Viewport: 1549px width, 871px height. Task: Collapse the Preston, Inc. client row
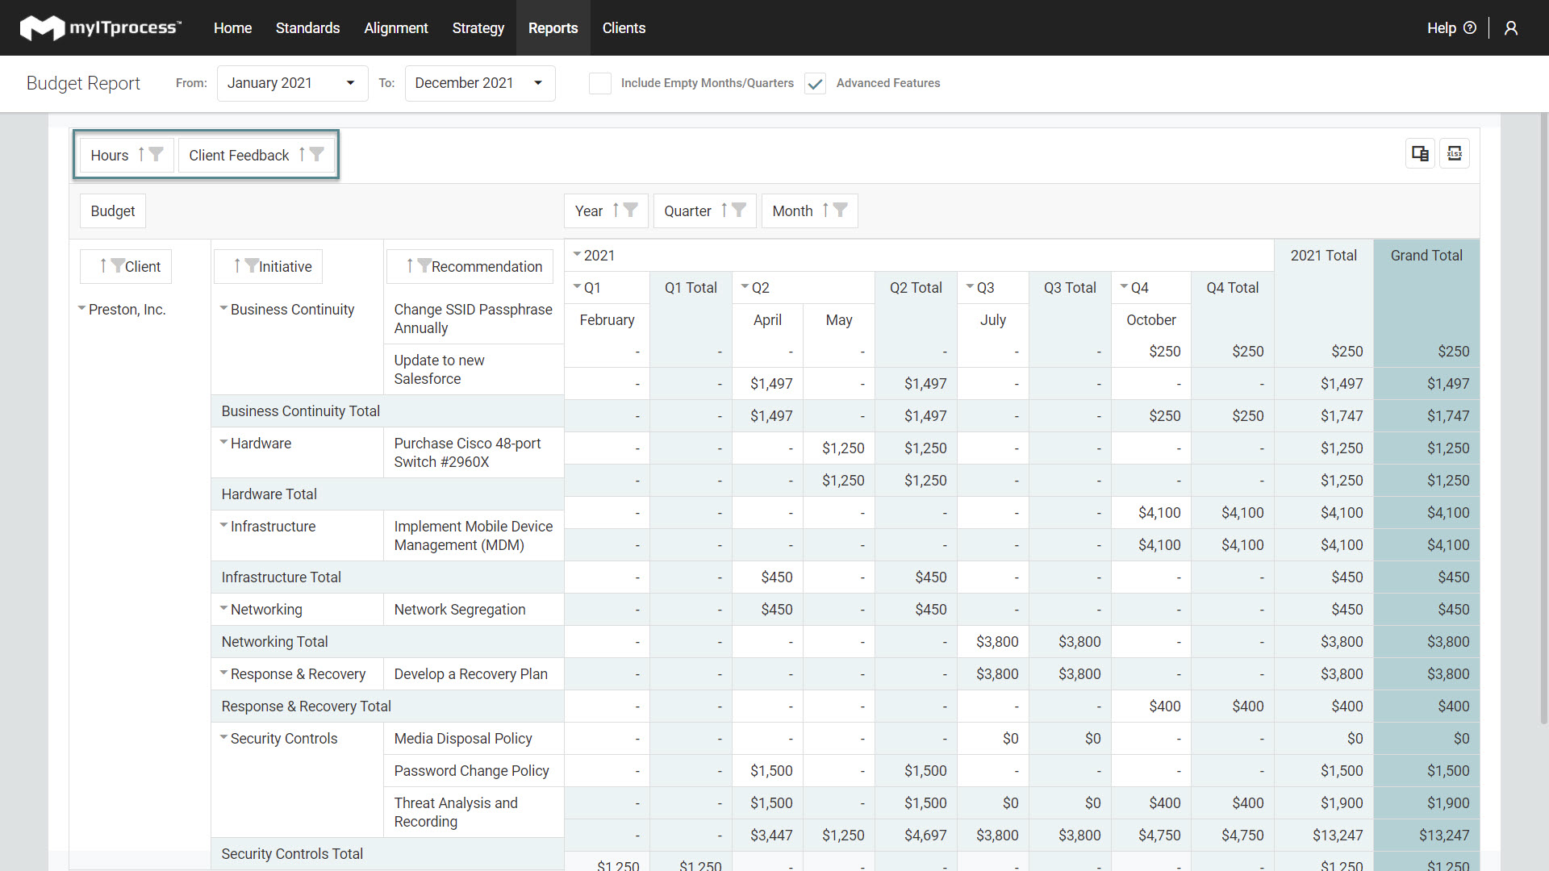tap(81, 309)
